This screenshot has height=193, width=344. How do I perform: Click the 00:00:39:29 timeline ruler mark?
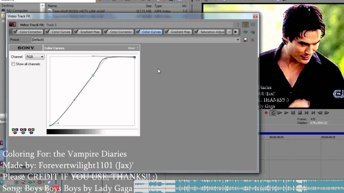276,137
